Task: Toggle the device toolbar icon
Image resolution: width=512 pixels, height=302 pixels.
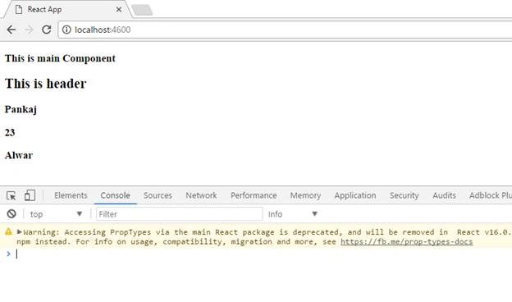Action: coord(30,195)
